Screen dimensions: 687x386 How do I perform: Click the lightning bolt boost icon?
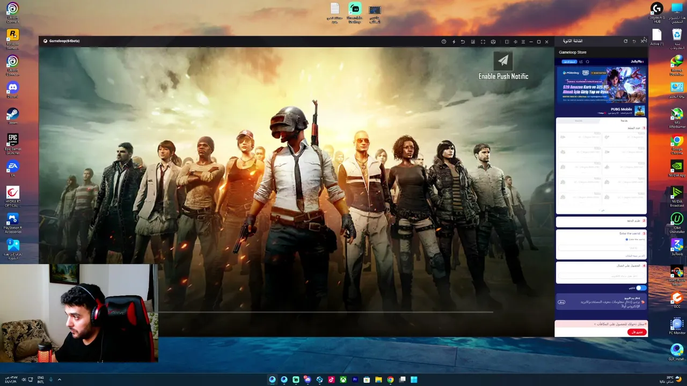[x=454, y=41]
